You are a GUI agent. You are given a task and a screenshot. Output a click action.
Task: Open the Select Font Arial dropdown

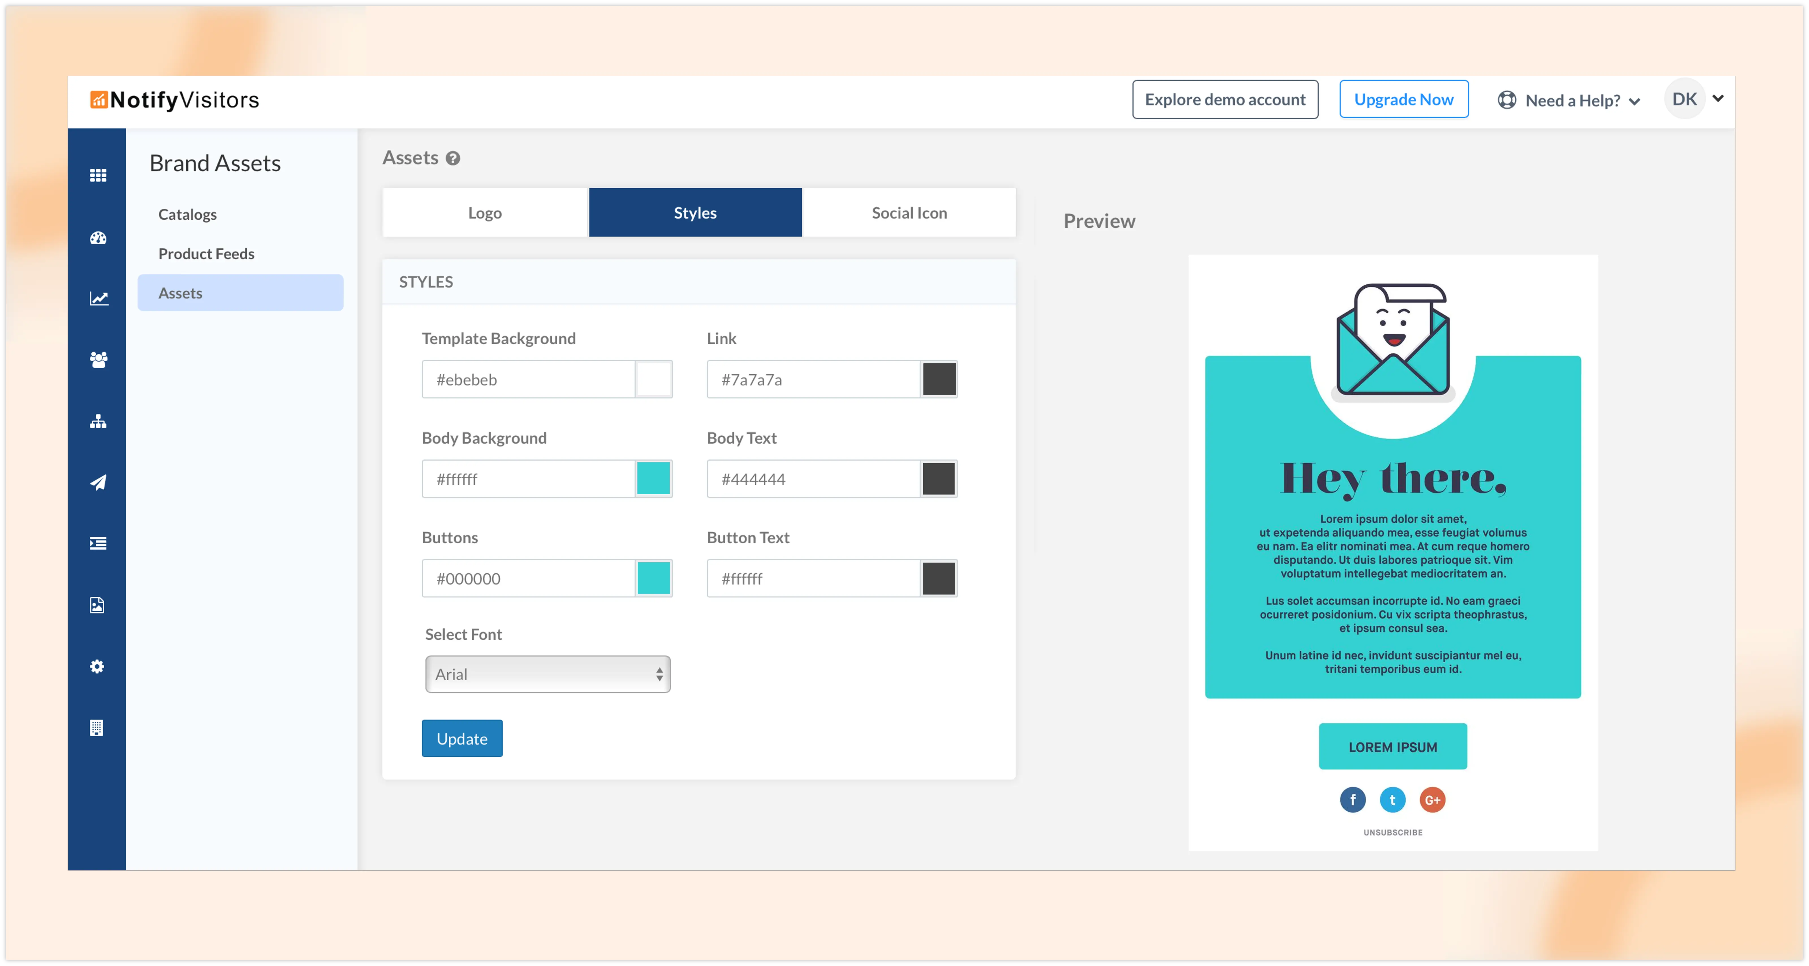[x=548, y=674]
